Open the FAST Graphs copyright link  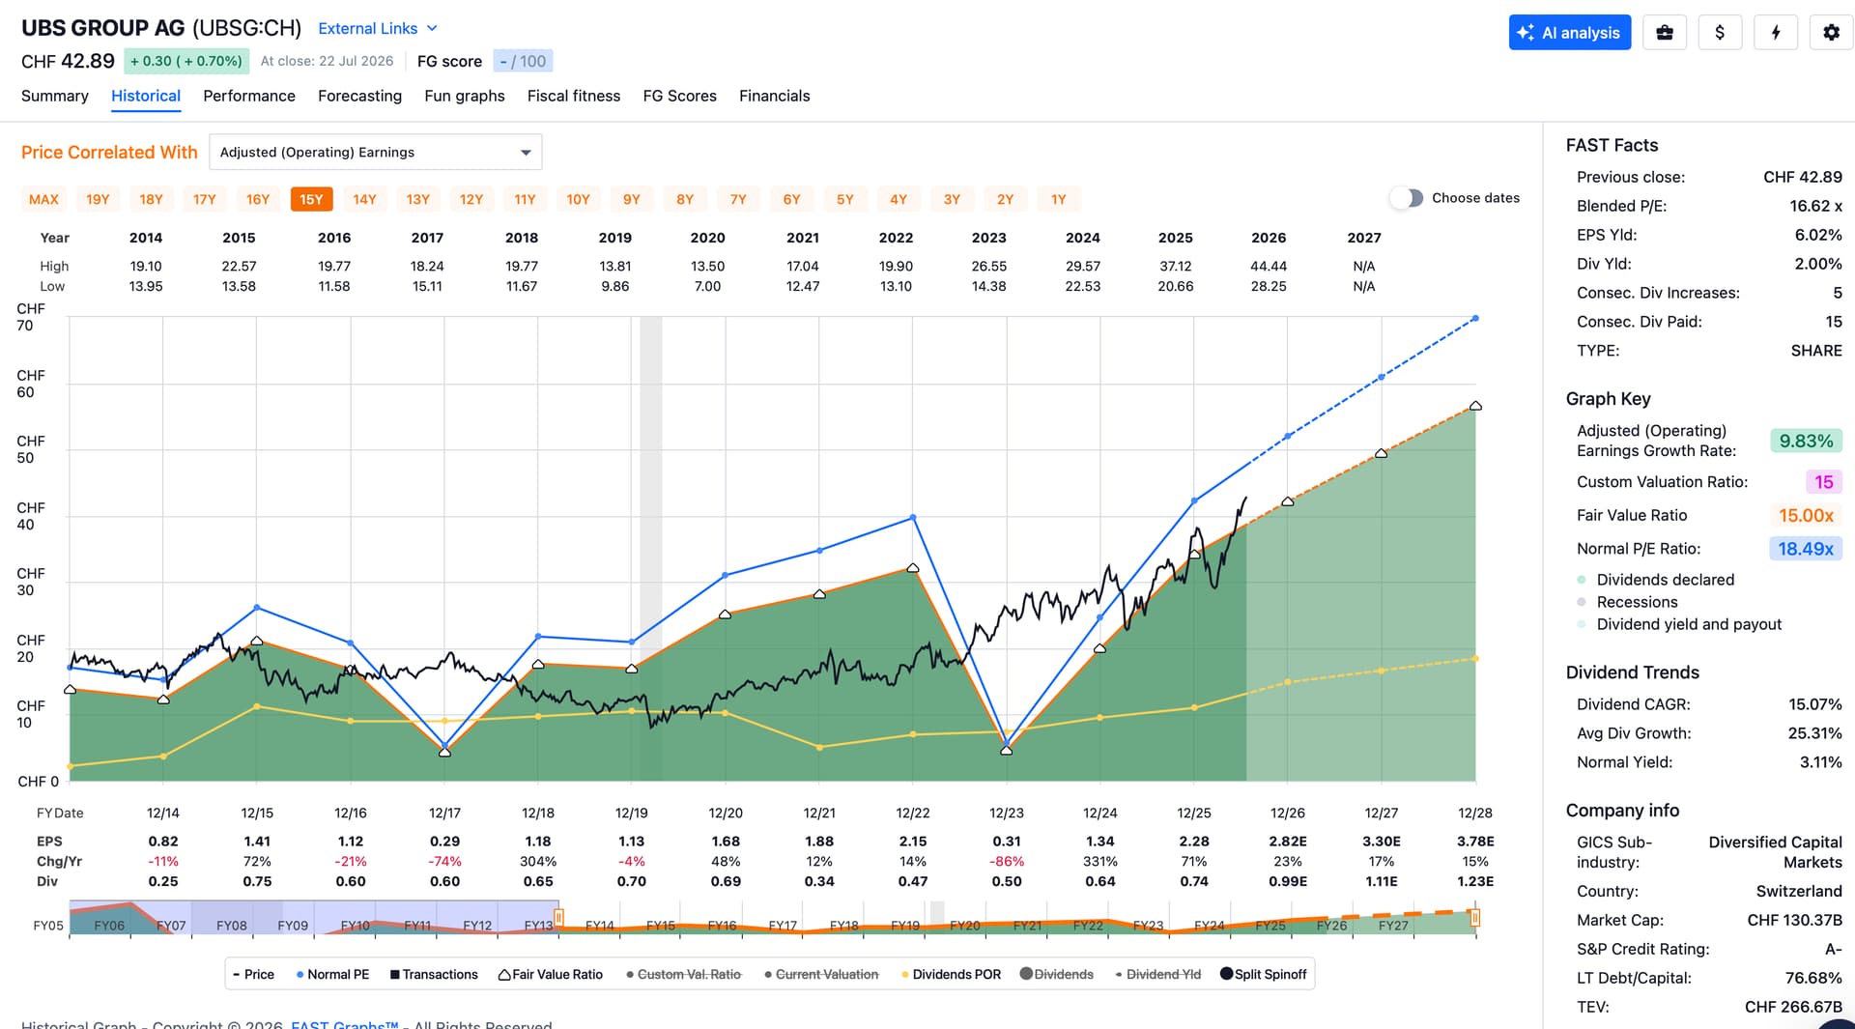(345, 1024)
